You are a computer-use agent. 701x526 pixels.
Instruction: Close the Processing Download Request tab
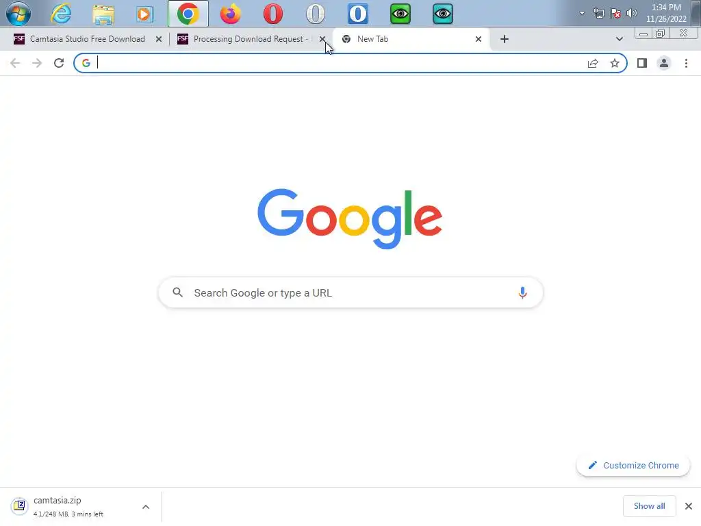coord(322,39)
